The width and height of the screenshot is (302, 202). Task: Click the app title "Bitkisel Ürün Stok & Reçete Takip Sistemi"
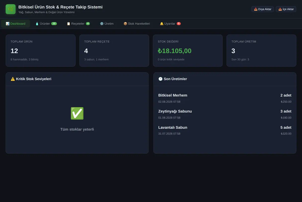pyautogui.click(x=60, y=7)
